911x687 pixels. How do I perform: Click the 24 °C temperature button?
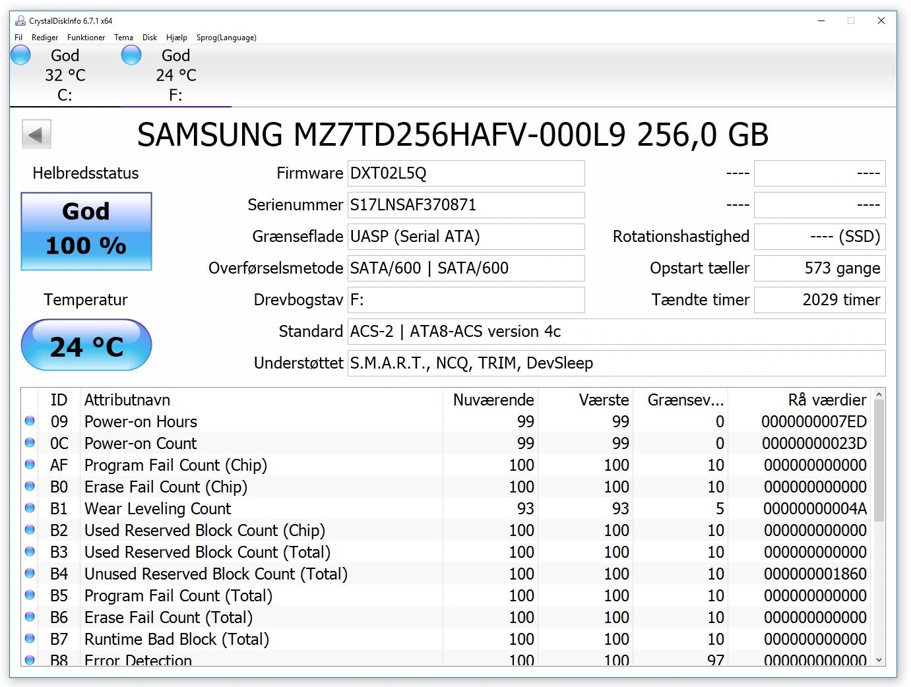coord(86,345)
